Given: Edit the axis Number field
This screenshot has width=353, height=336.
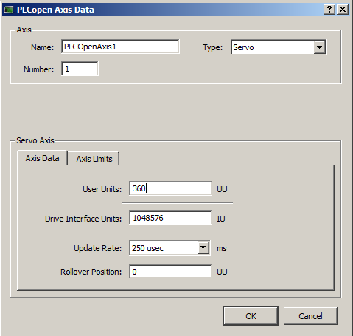Looking at the screenshot, I should (80, 69).
